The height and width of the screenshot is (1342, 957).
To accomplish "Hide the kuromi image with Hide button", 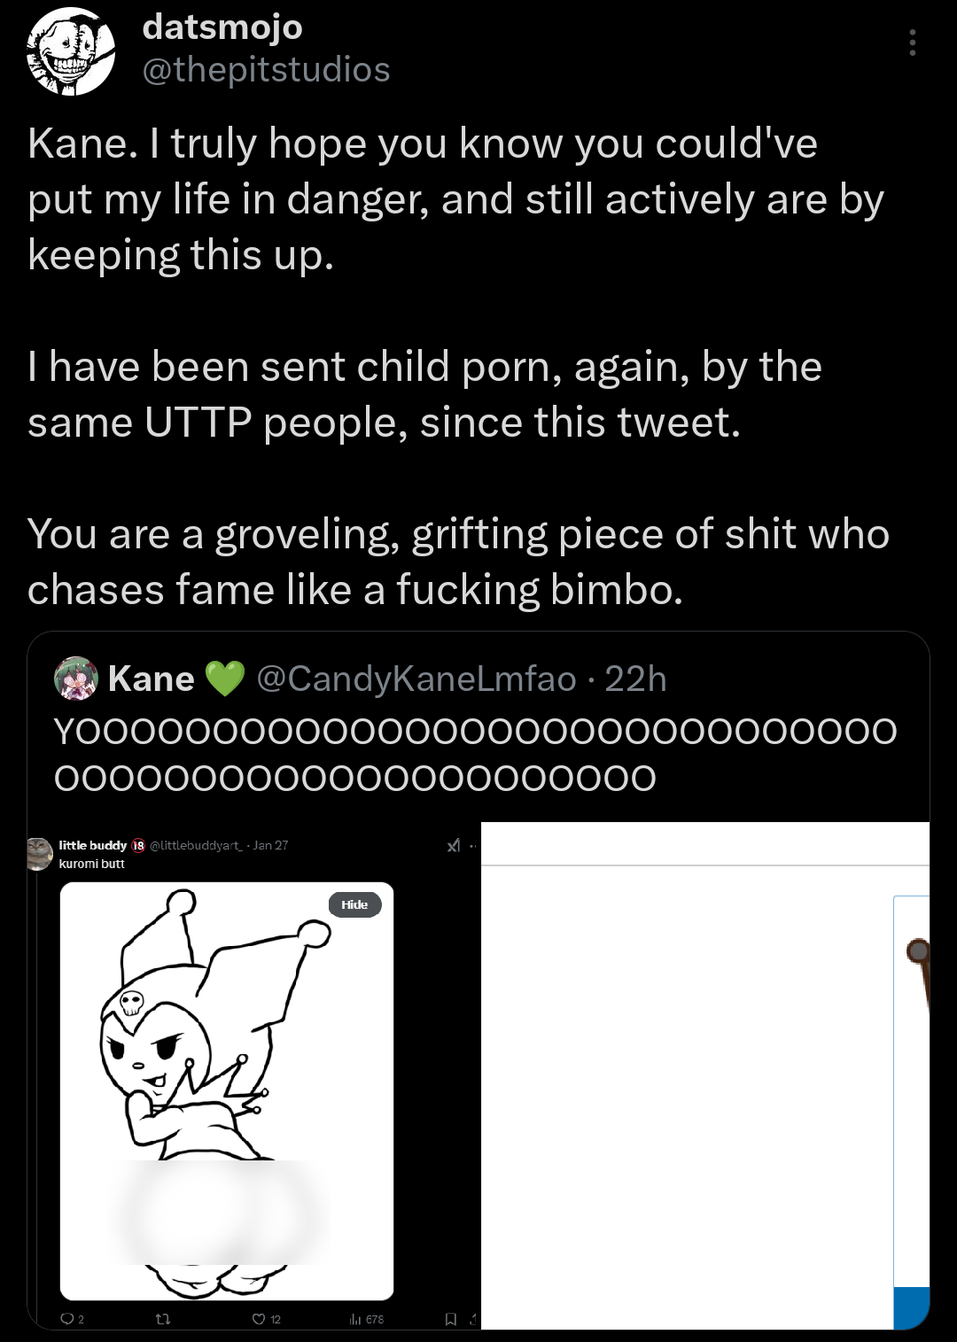I will click(354, 904).
